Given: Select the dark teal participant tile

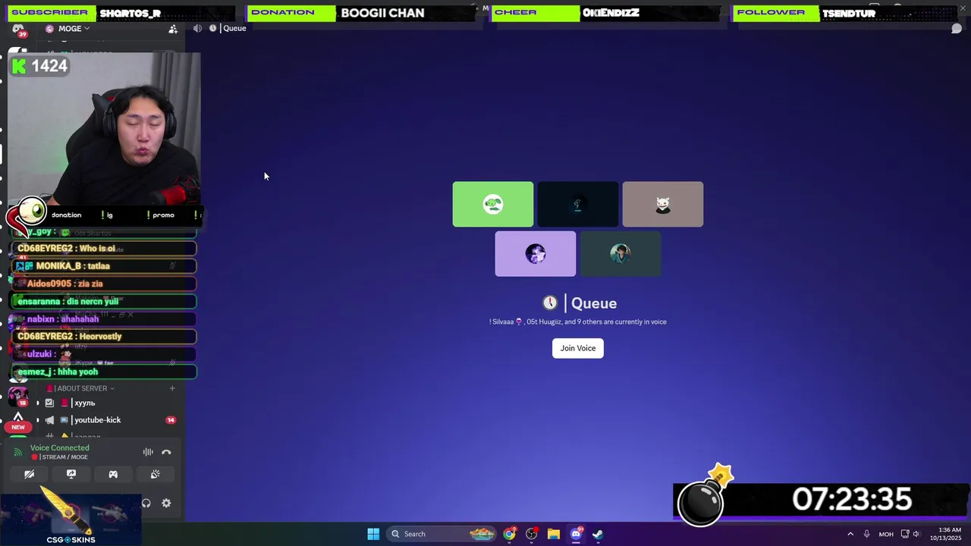Looking at the screenshot, I should (x=621, y=254).
